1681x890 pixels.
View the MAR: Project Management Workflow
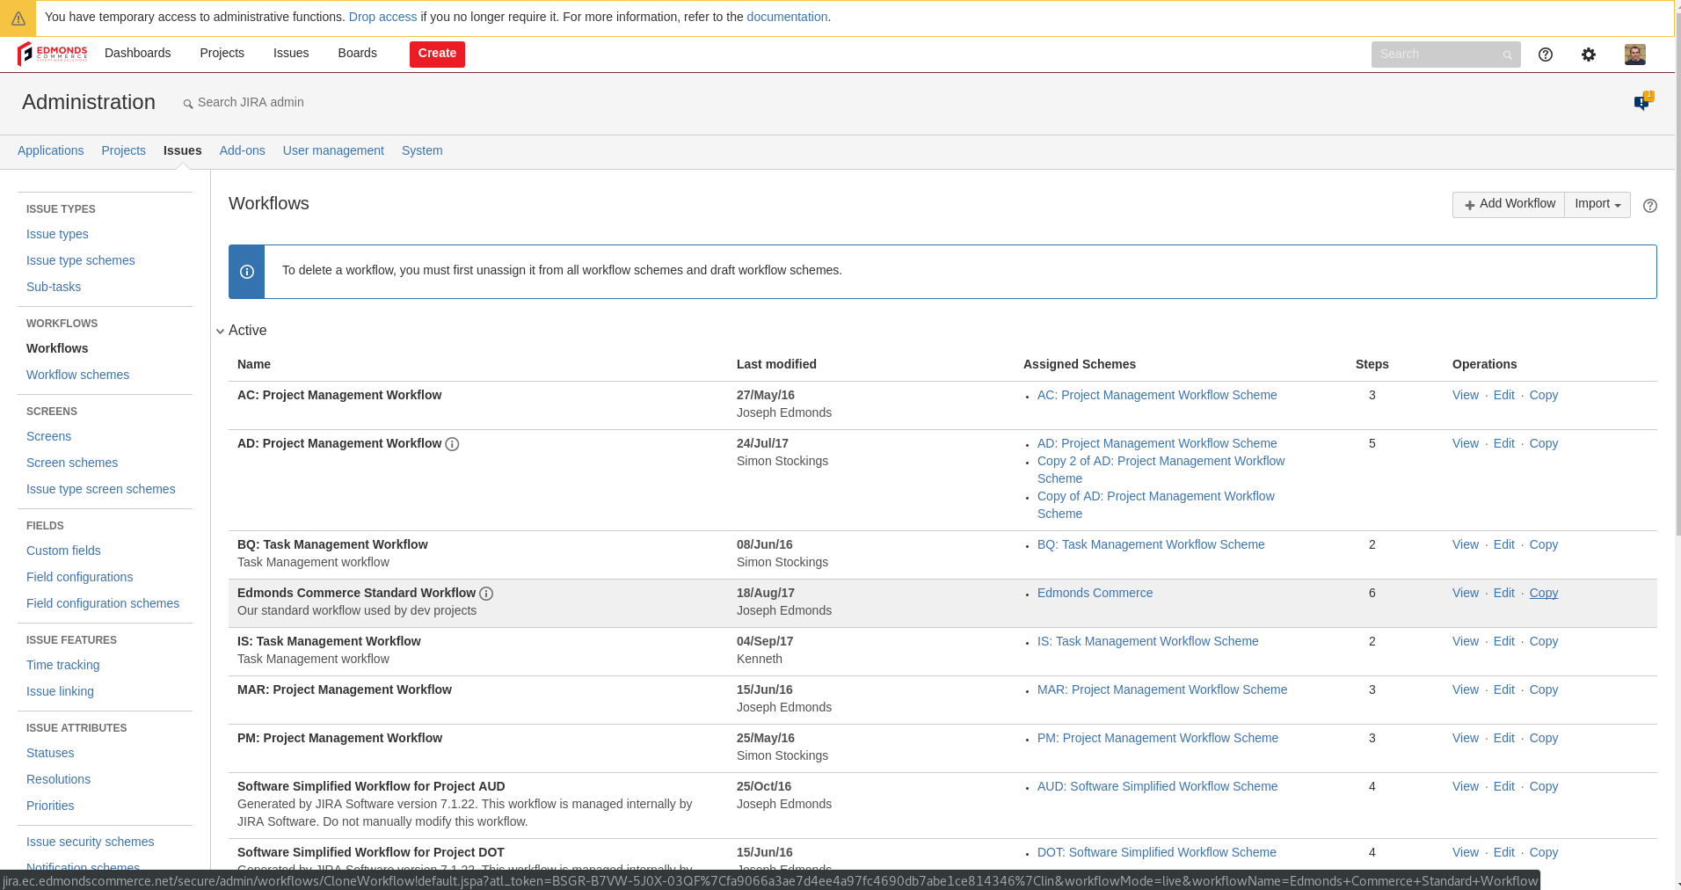click(1466, 689)
